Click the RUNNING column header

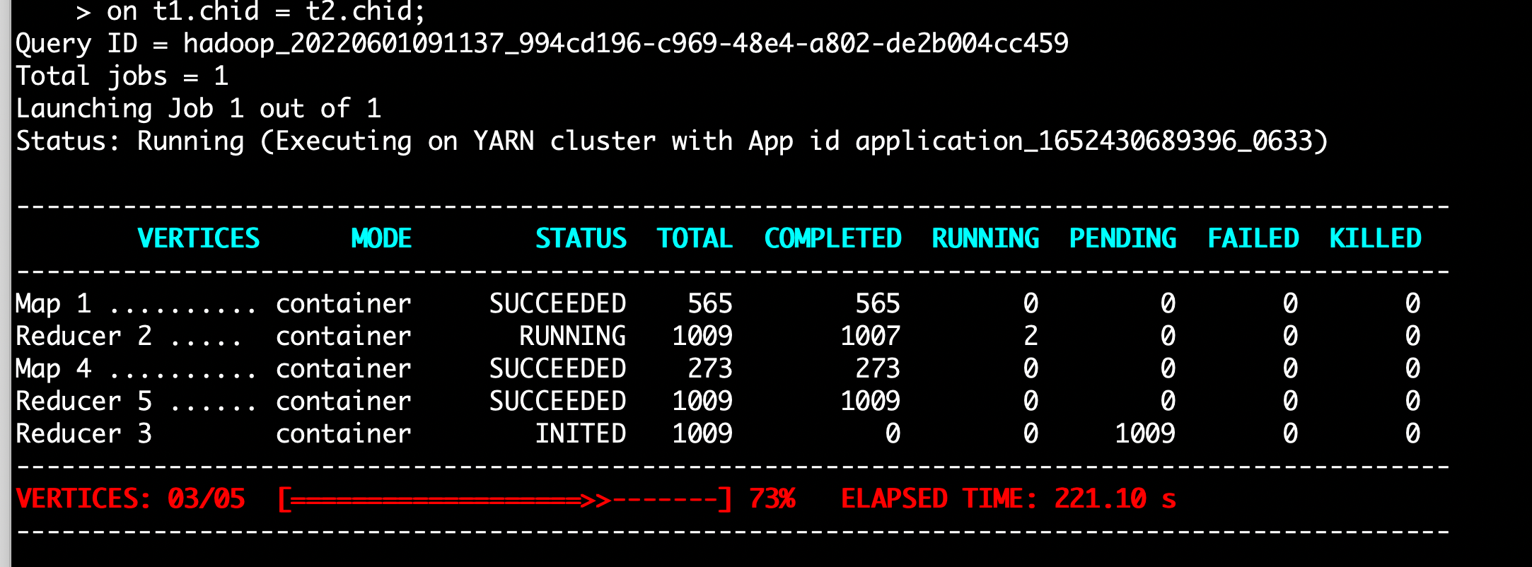(985, 238)
